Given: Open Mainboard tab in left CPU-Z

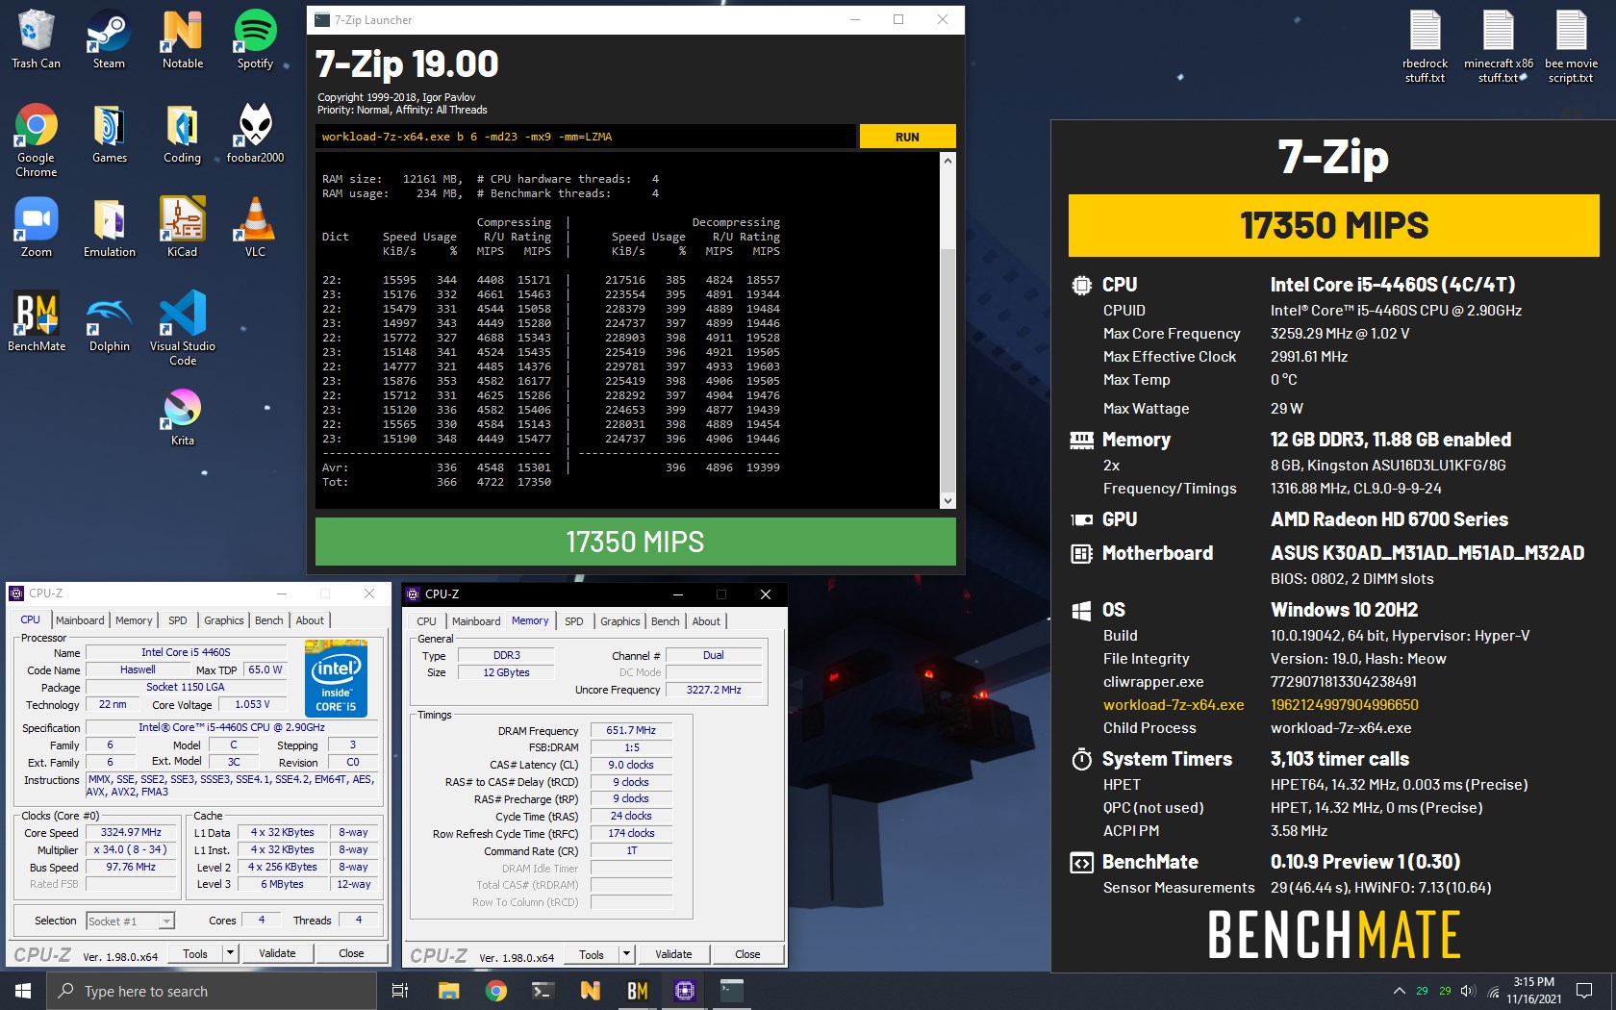Looking at the screenshot, I should [x=80, y=620].
